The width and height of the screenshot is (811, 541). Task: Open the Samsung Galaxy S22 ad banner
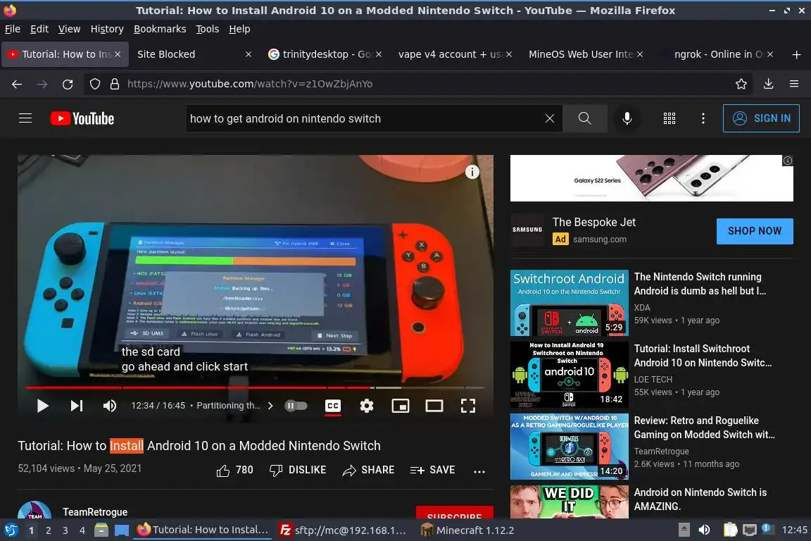[652, 178]
